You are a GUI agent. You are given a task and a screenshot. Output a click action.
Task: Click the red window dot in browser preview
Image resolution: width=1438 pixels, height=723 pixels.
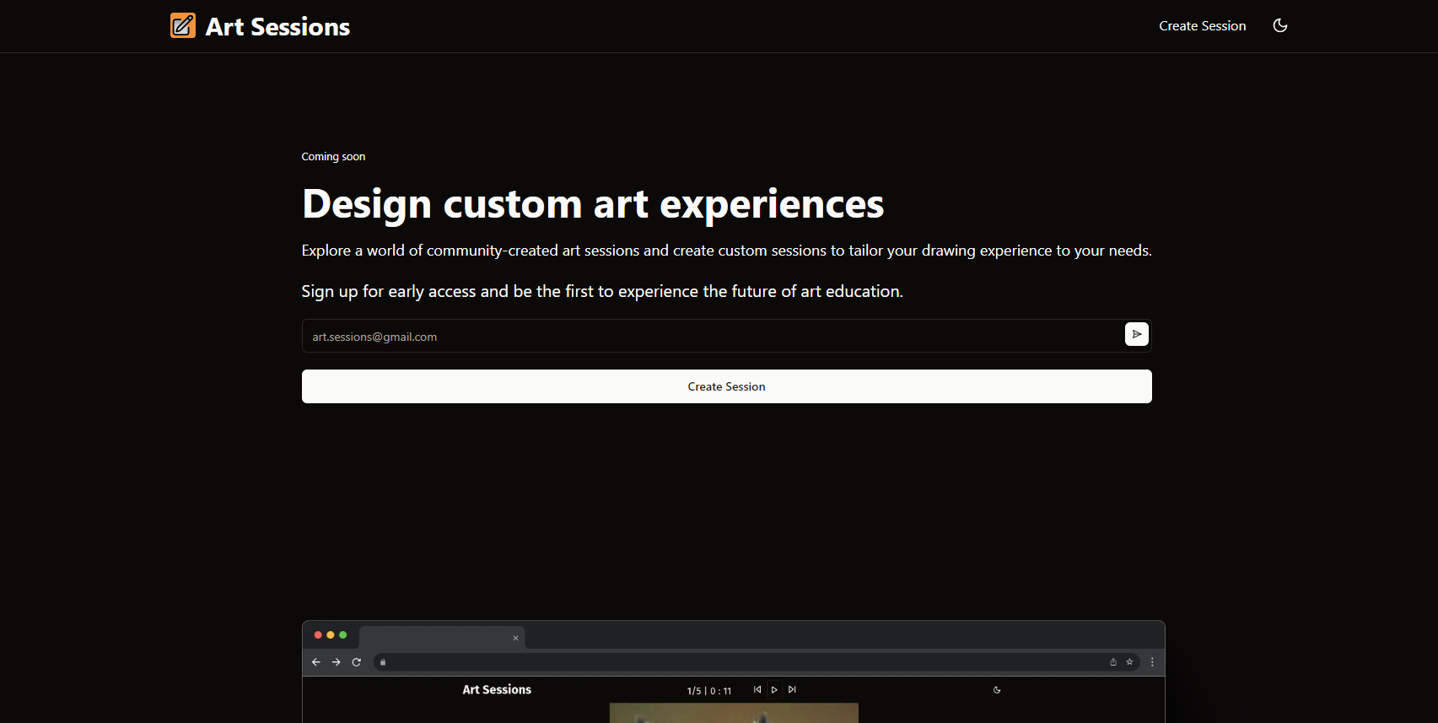[x=318, y=634]
